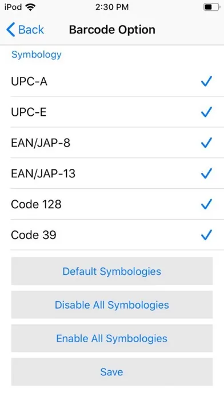Select the Code 128 row label
This screenshot has width=224, height=397.
point(36,204)
